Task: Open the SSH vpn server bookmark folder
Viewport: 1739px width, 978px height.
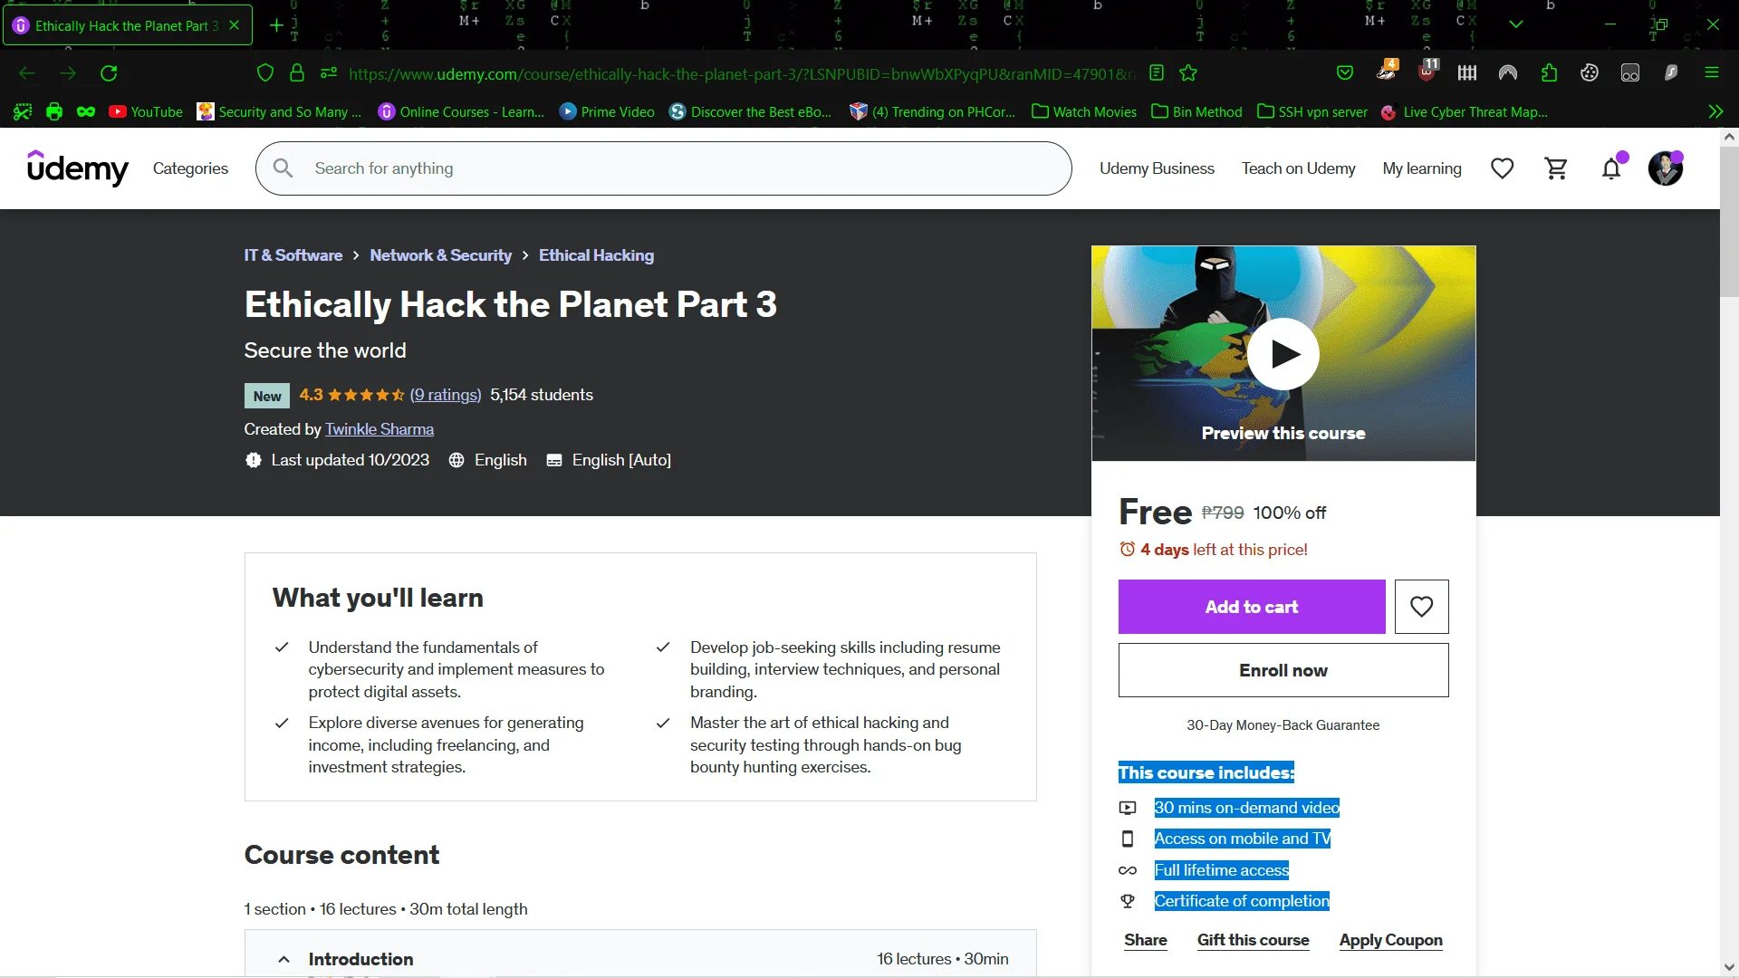Action: (x=1312, y=112)
